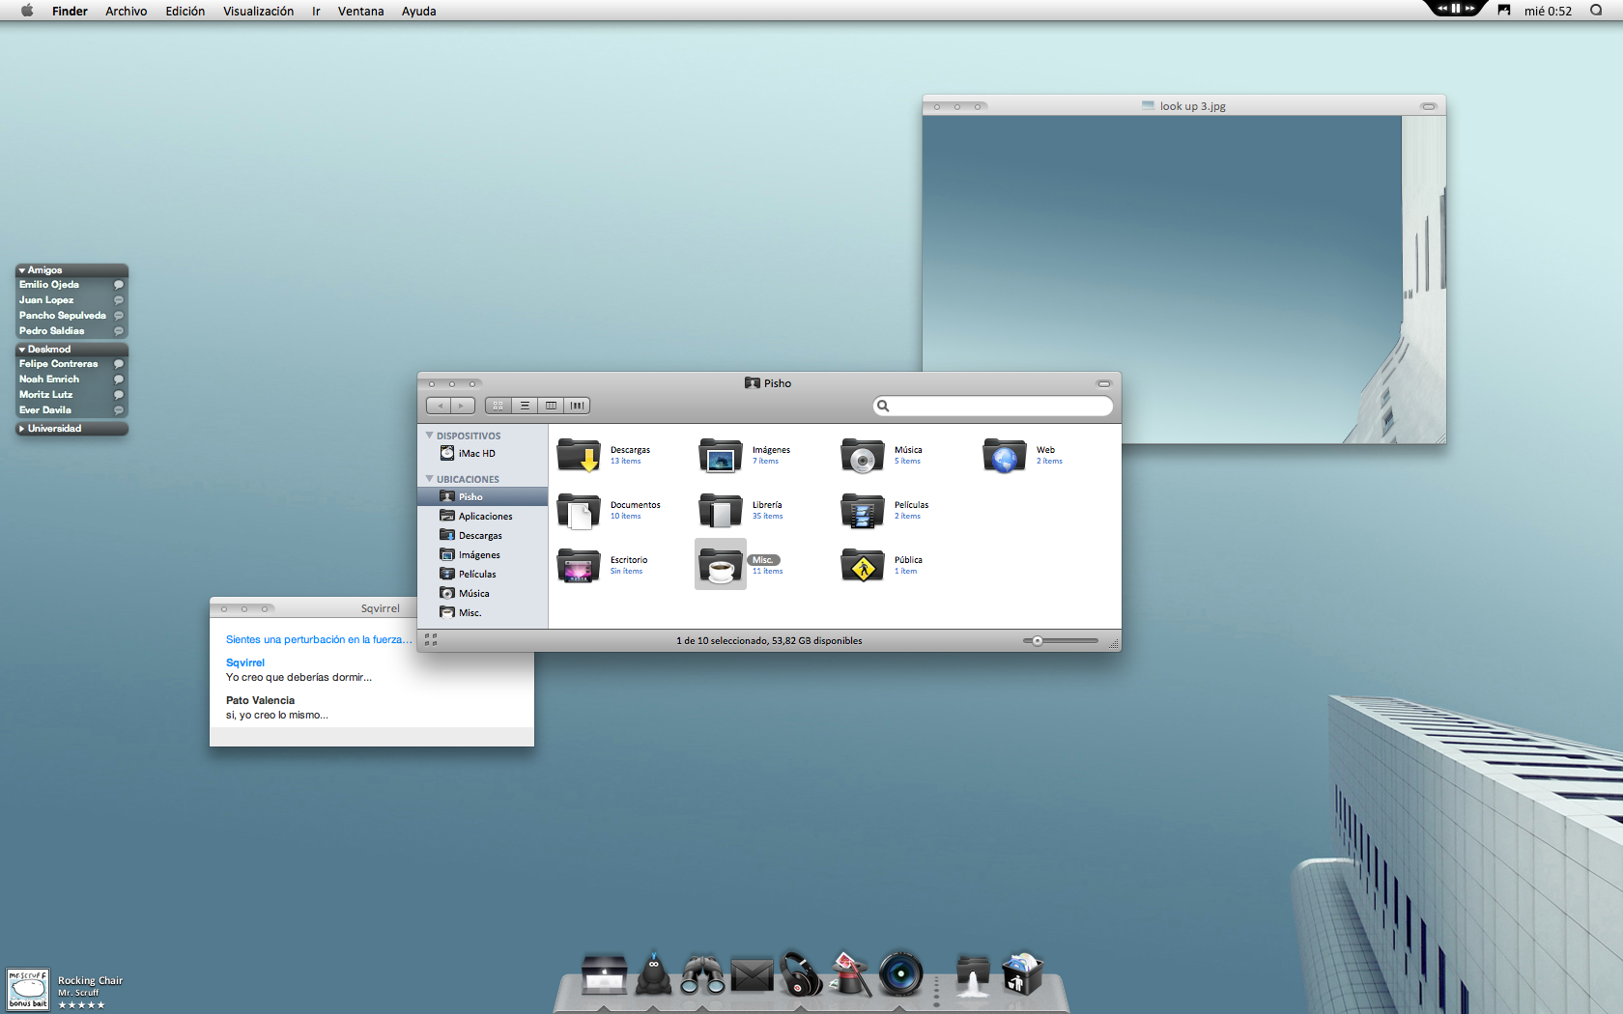Open the Edición menu
The image size is (1623, 1014).
click(185, 11)
